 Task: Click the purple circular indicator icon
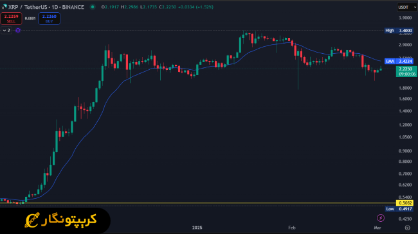(x=18, y=31)
